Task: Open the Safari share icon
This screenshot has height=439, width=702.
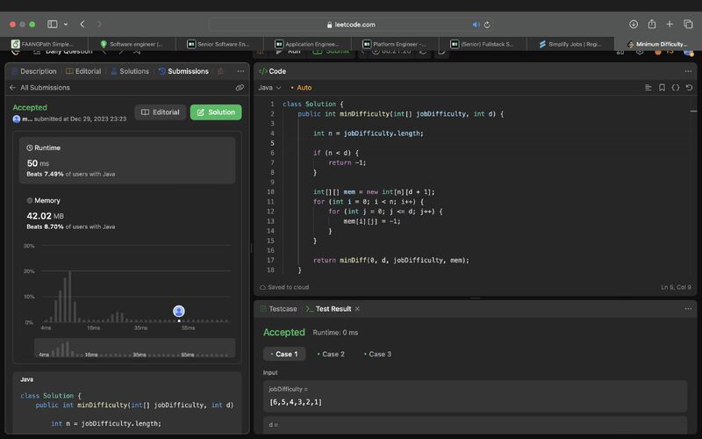Action: tap(652, 25)
